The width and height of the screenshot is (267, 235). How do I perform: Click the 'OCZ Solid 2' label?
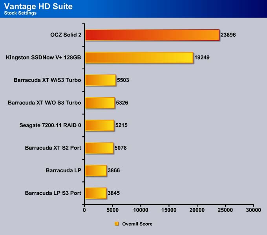click(66, 35)
